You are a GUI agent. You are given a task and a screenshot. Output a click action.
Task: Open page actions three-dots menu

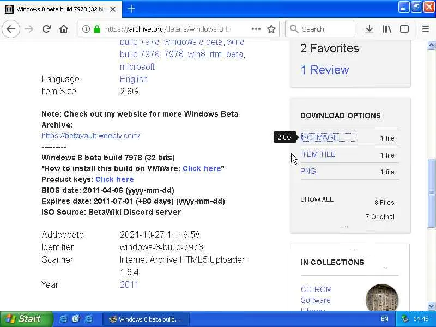click(x=256, y=29)
